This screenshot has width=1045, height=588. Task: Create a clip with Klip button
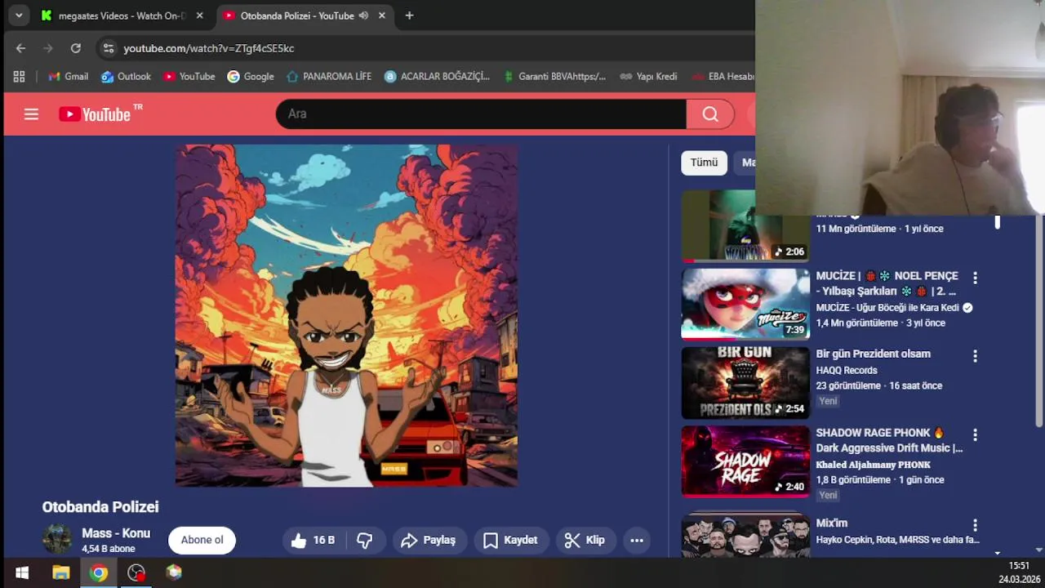(585, 540)
